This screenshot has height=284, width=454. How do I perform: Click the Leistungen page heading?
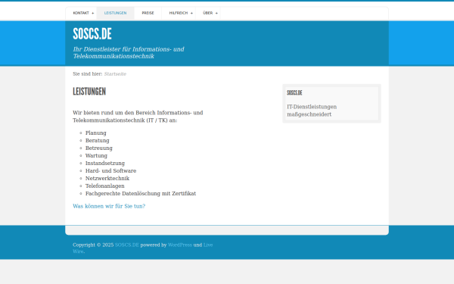tap(89, 92)
